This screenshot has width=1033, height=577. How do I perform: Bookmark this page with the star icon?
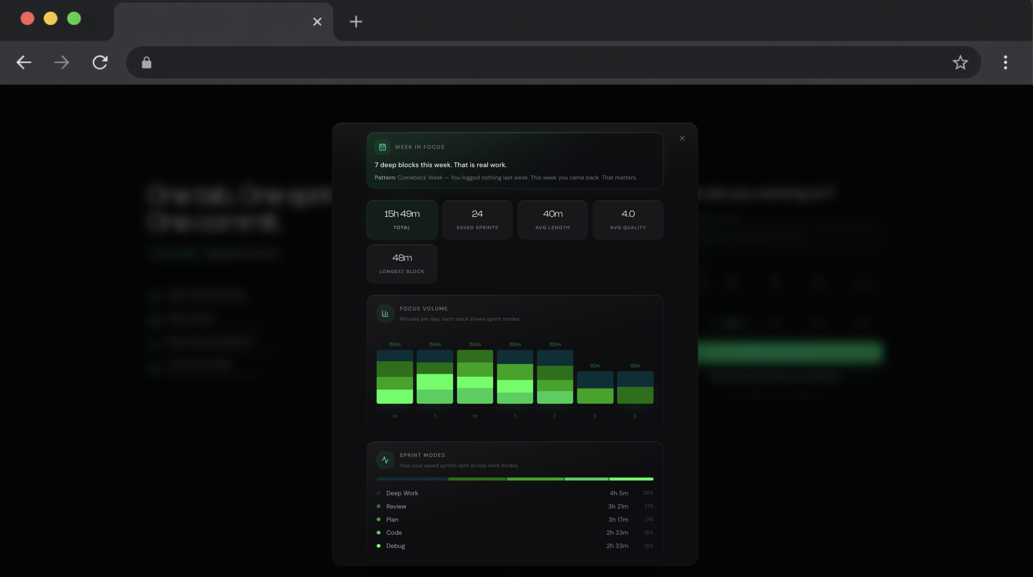(x=960, y=63)
